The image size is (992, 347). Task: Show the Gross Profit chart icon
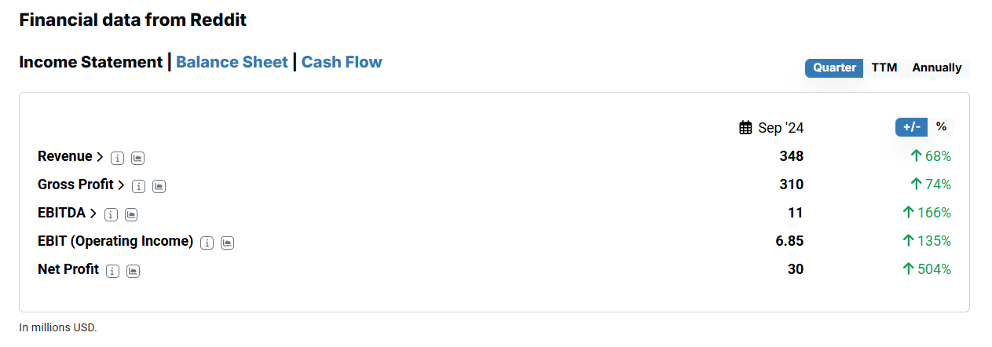(159, 186)
